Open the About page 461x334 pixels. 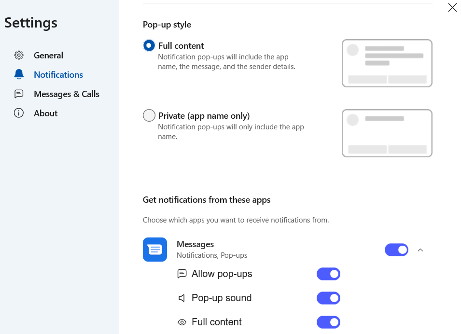(x=45, y=113)
